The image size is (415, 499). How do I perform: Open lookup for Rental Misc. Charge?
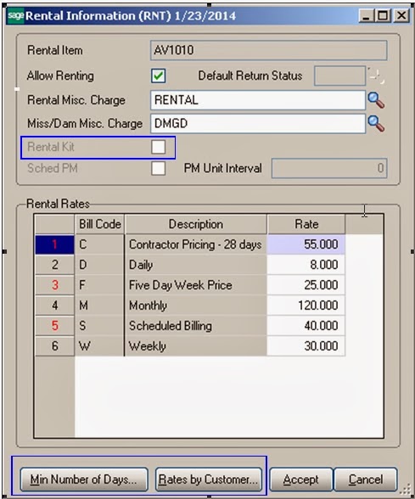(376, 100)
